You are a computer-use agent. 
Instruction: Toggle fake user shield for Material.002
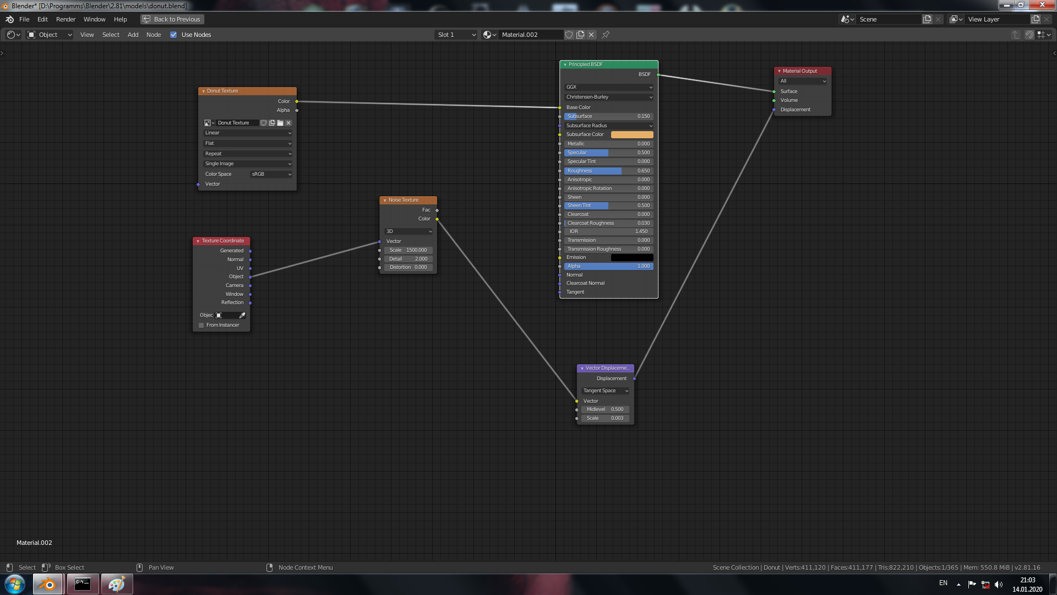[x=569, y=35]
